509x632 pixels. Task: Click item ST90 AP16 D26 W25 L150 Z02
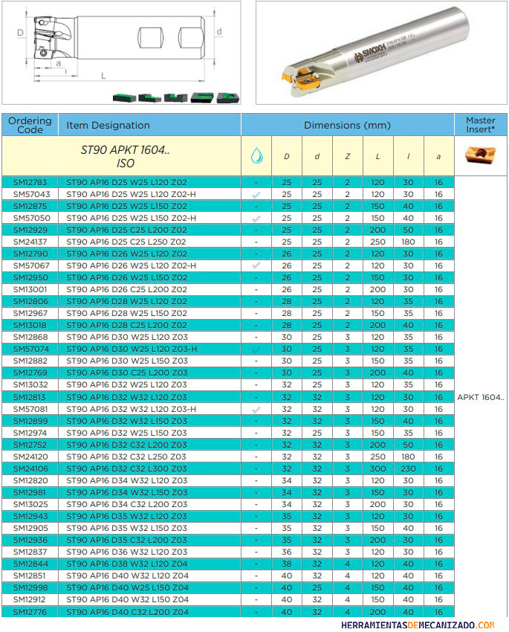127,277
